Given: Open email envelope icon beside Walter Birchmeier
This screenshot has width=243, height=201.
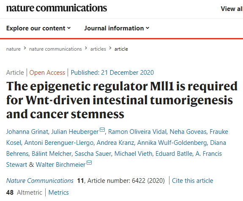Looking at the screenshot, I should click(x=89, y=163).
